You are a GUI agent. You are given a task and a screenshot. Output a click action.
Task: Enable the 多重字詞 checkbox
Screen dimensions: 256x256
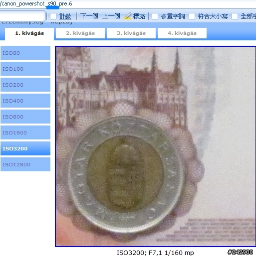point(155,16)
